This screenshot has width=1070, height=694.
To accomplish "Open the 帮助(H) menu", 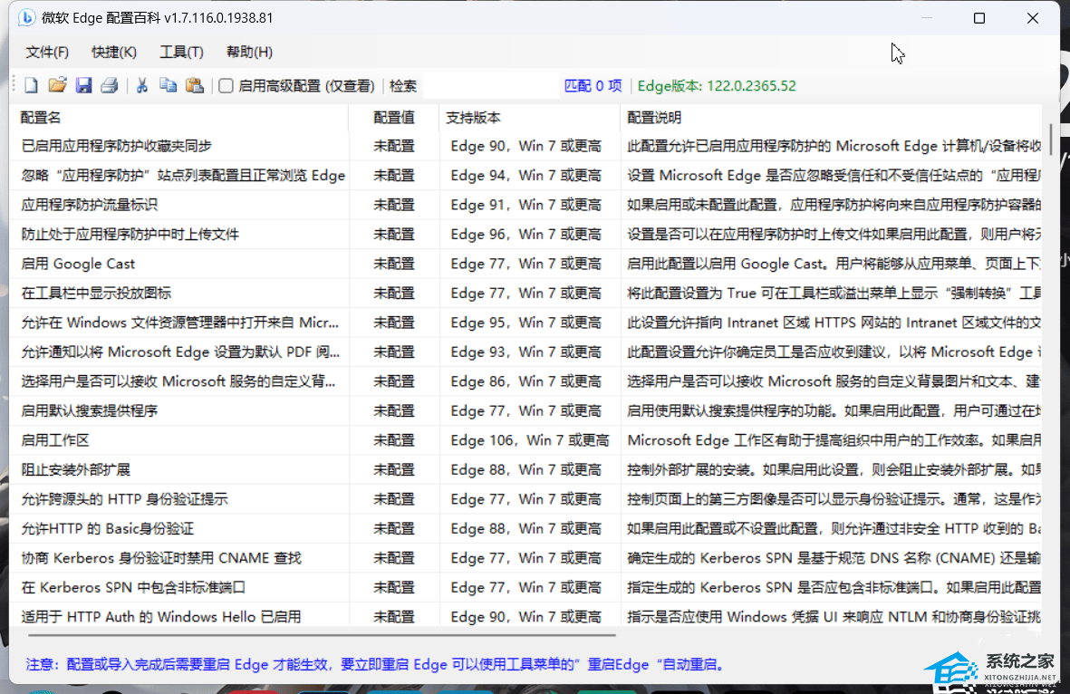I will pyautogui.click(x=249, y=52).
